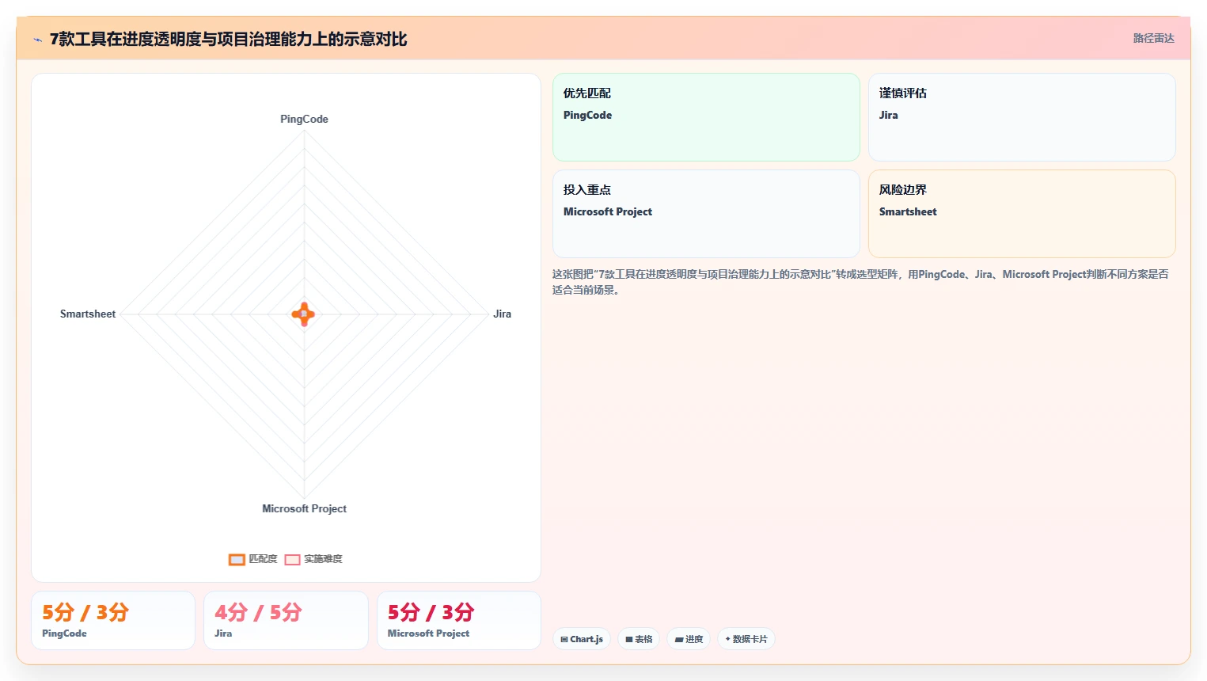
Task: Click the Smartsheet radar axis label
Action: [88, 314]
